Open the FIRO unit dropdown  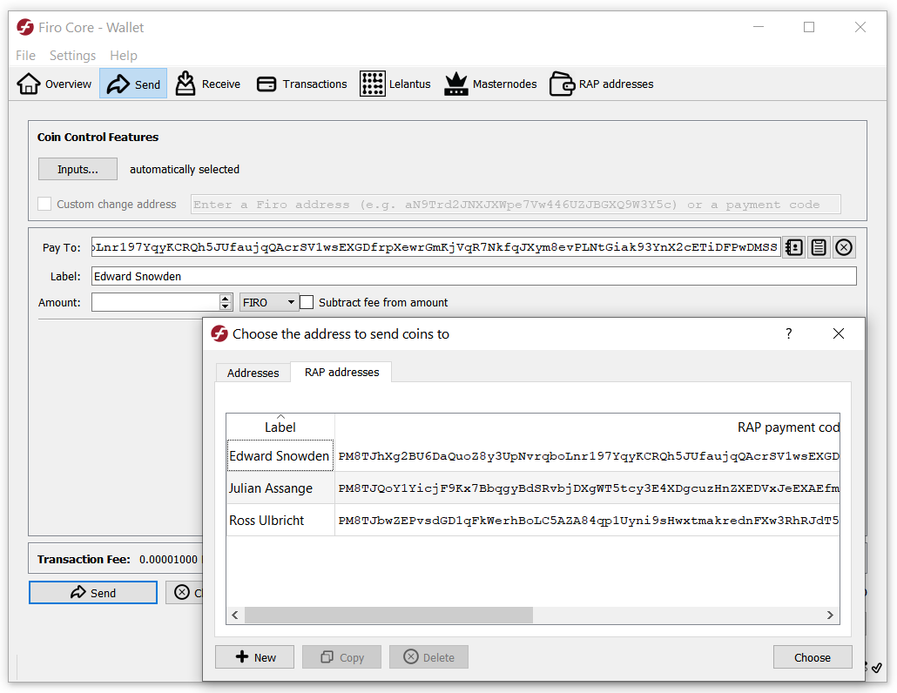coord(269,302)
